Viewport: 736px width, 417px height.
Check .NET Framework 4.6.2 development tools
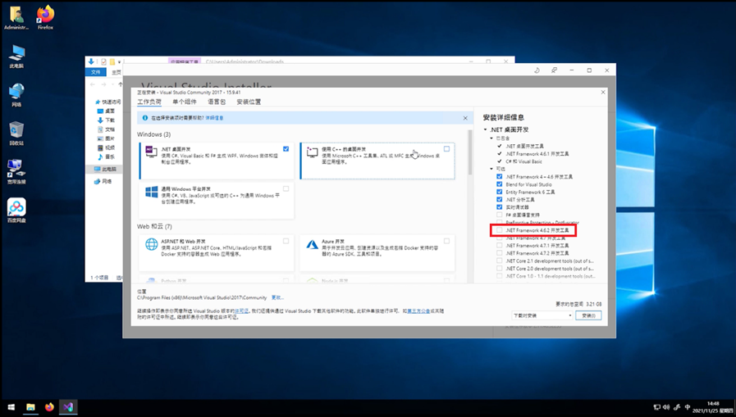[500, 230]
